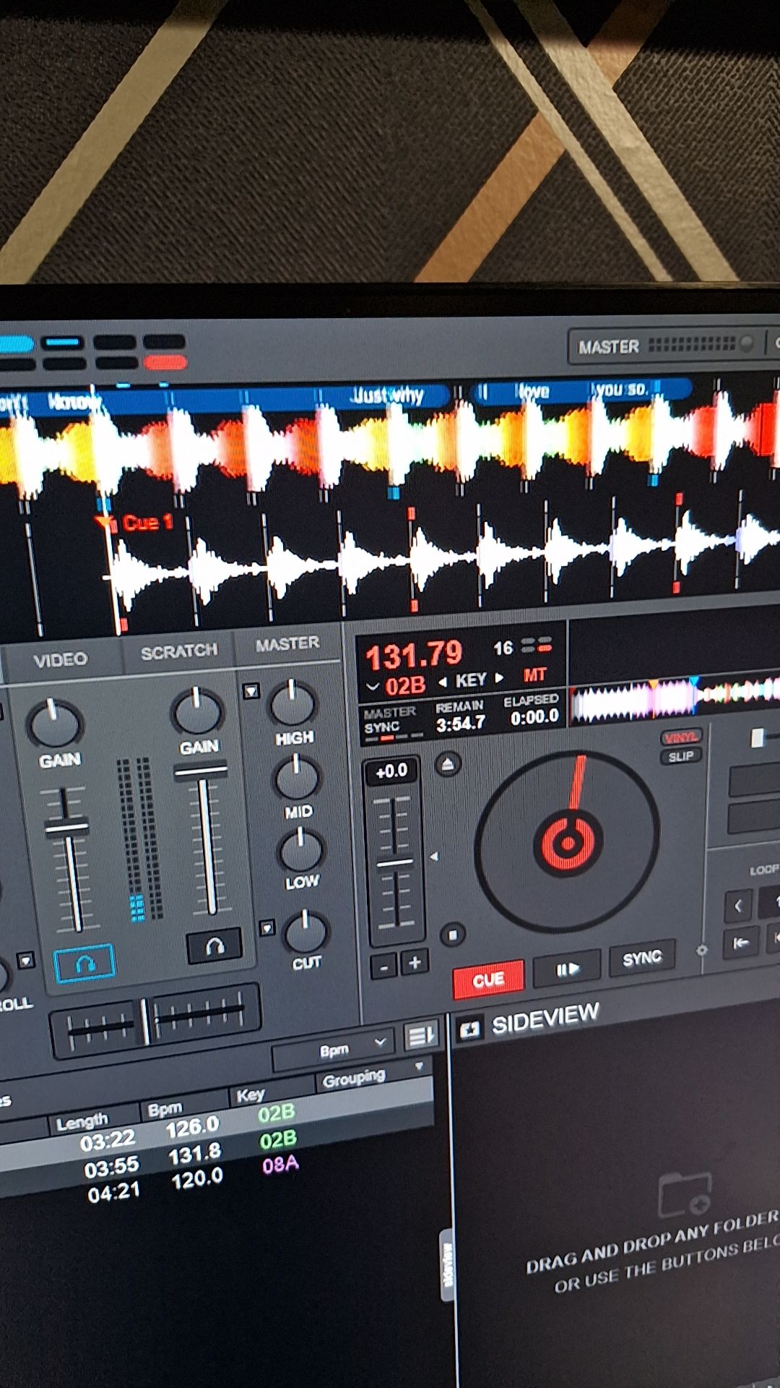
Task: Click the grey headphone cue button
Action: pos(214,946)
